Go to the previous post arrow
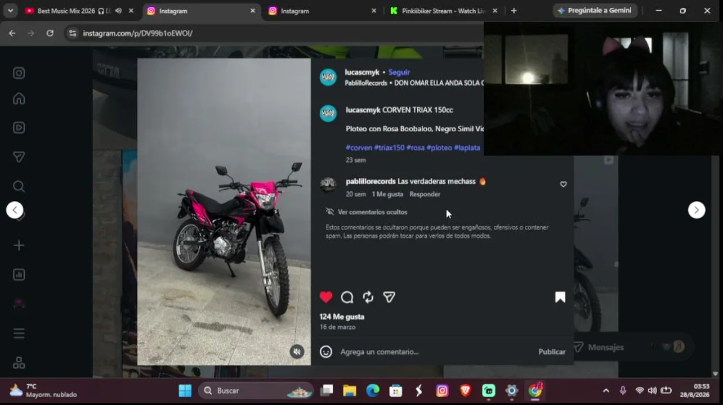The width and height of the screenshot is (723, 405). [15, 210]
